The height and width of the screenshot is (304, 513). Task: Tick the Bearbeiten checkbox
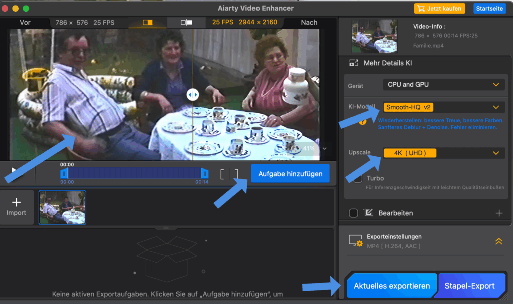[x=353, y=213]
